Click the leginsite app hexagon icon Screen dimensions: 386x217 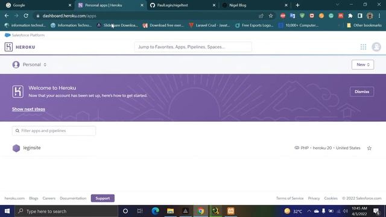coord(16,148)
